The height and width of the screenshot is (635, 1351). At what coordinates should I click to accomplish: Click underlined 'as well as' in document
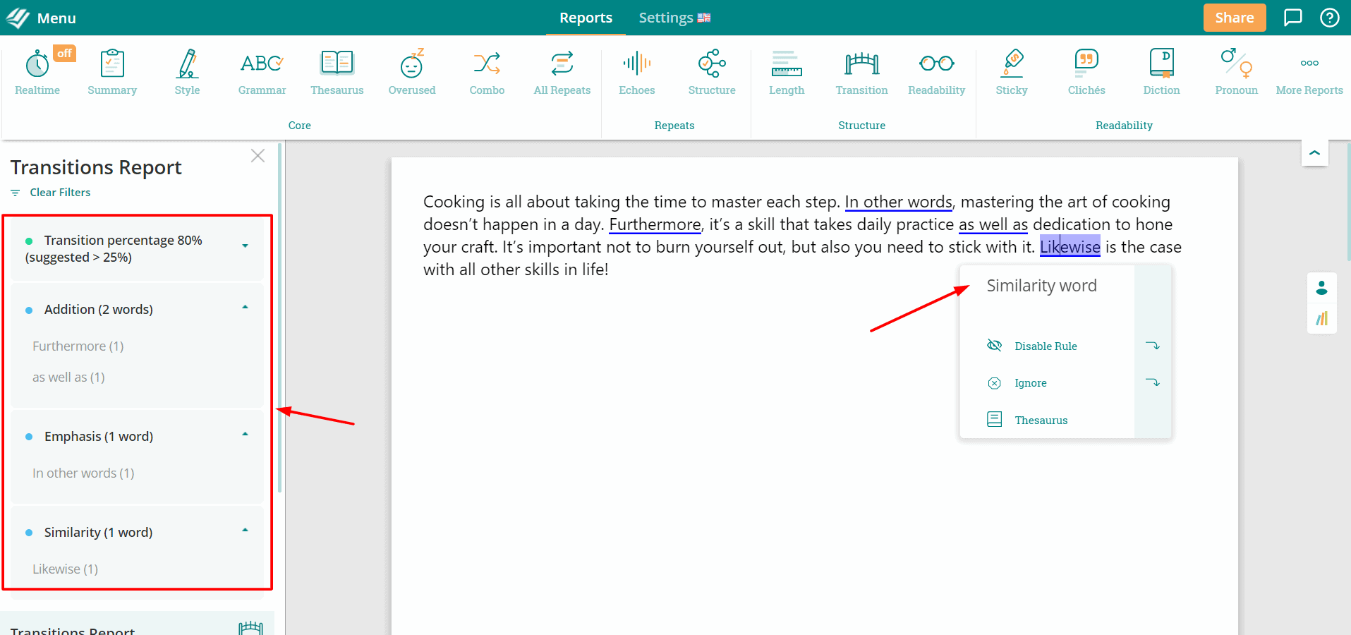pos(993,224)
